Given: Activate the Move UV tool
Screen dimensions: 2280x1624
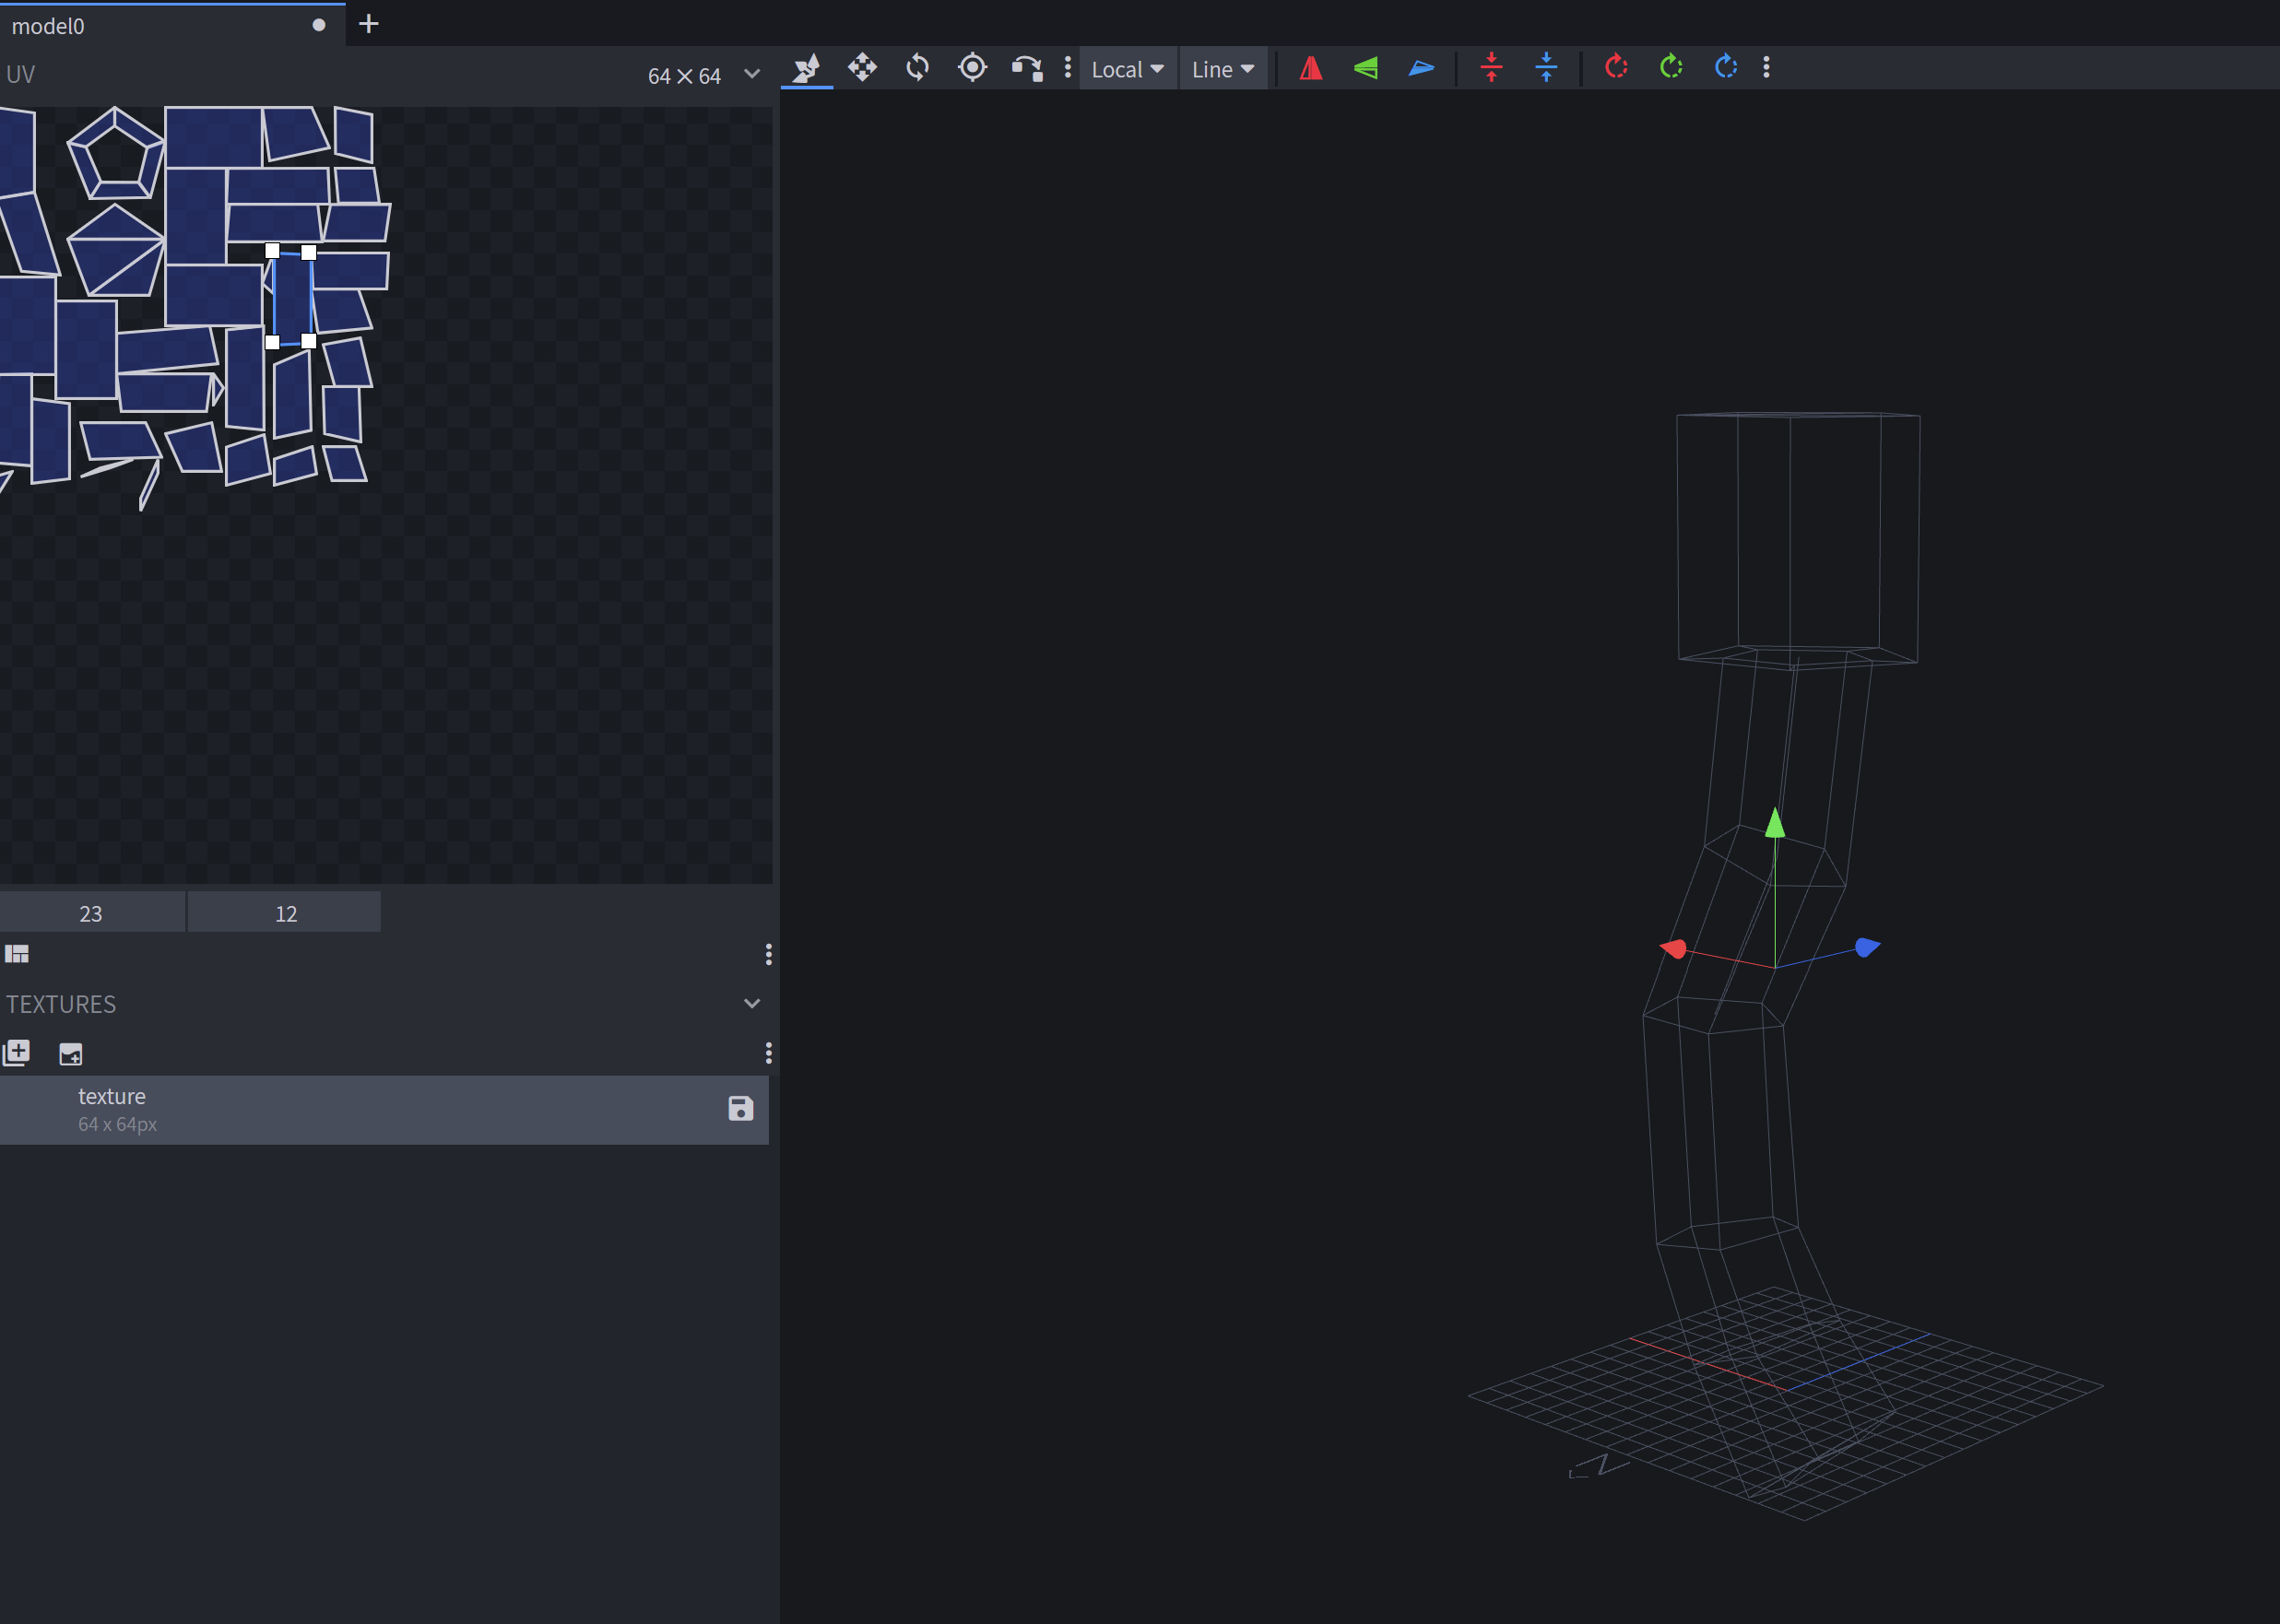Looking at the screenshot, I should [x=862, y=68].
